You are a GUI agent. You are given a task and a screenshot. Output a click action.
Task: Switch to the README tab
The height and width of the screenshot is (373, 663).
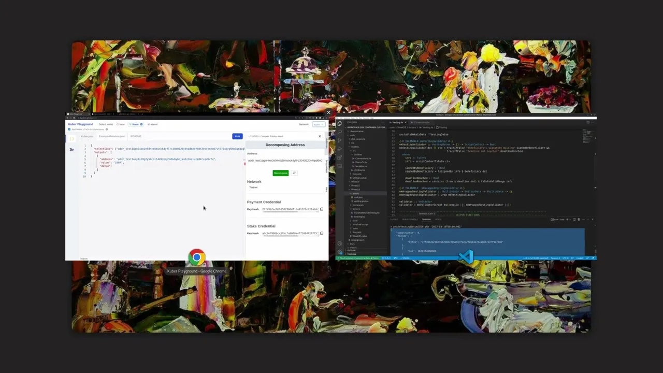click(x=136, y=136)
